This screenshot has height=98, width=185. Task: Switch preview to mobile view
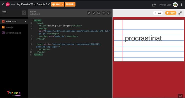coord(155,13)
